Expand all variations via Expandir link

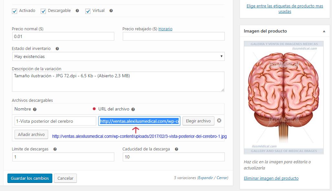[x=206, y=178]
